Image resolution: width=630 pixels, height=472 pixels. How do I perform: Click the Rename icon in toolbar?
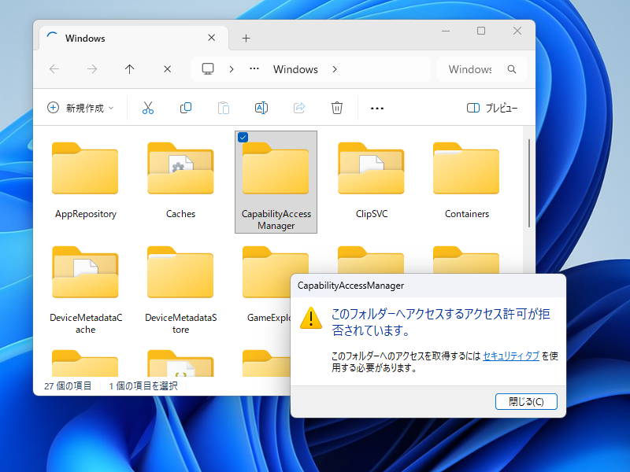[261, 108]
